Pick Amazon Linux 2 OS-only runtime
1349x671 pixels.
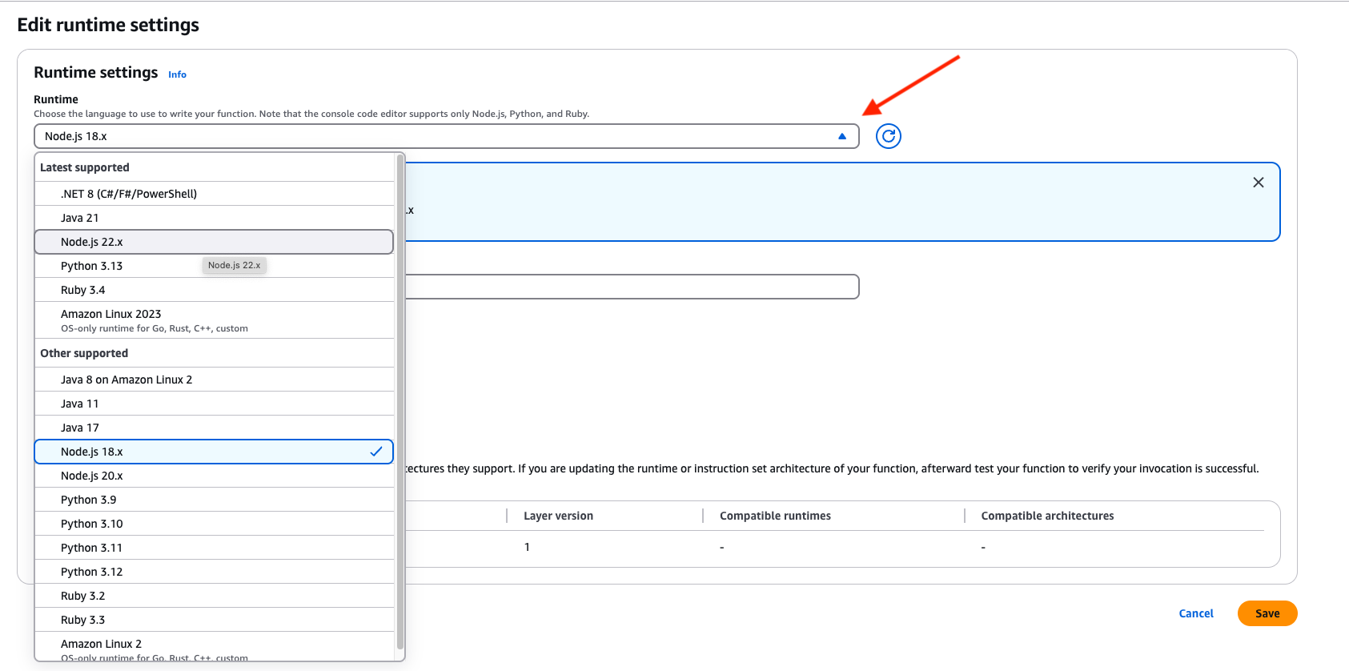pos(215,647)
